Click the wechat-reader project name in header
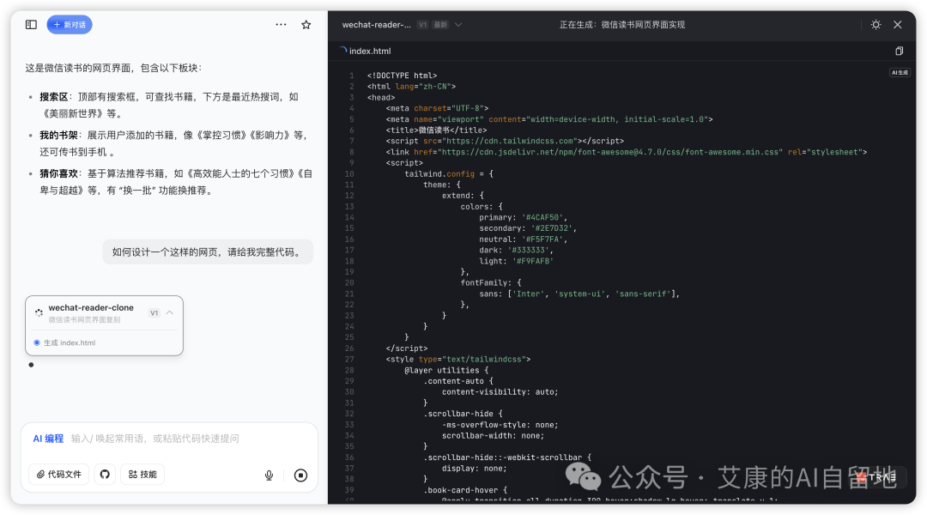Screen dimensions: 927x515 coord(376,25)
